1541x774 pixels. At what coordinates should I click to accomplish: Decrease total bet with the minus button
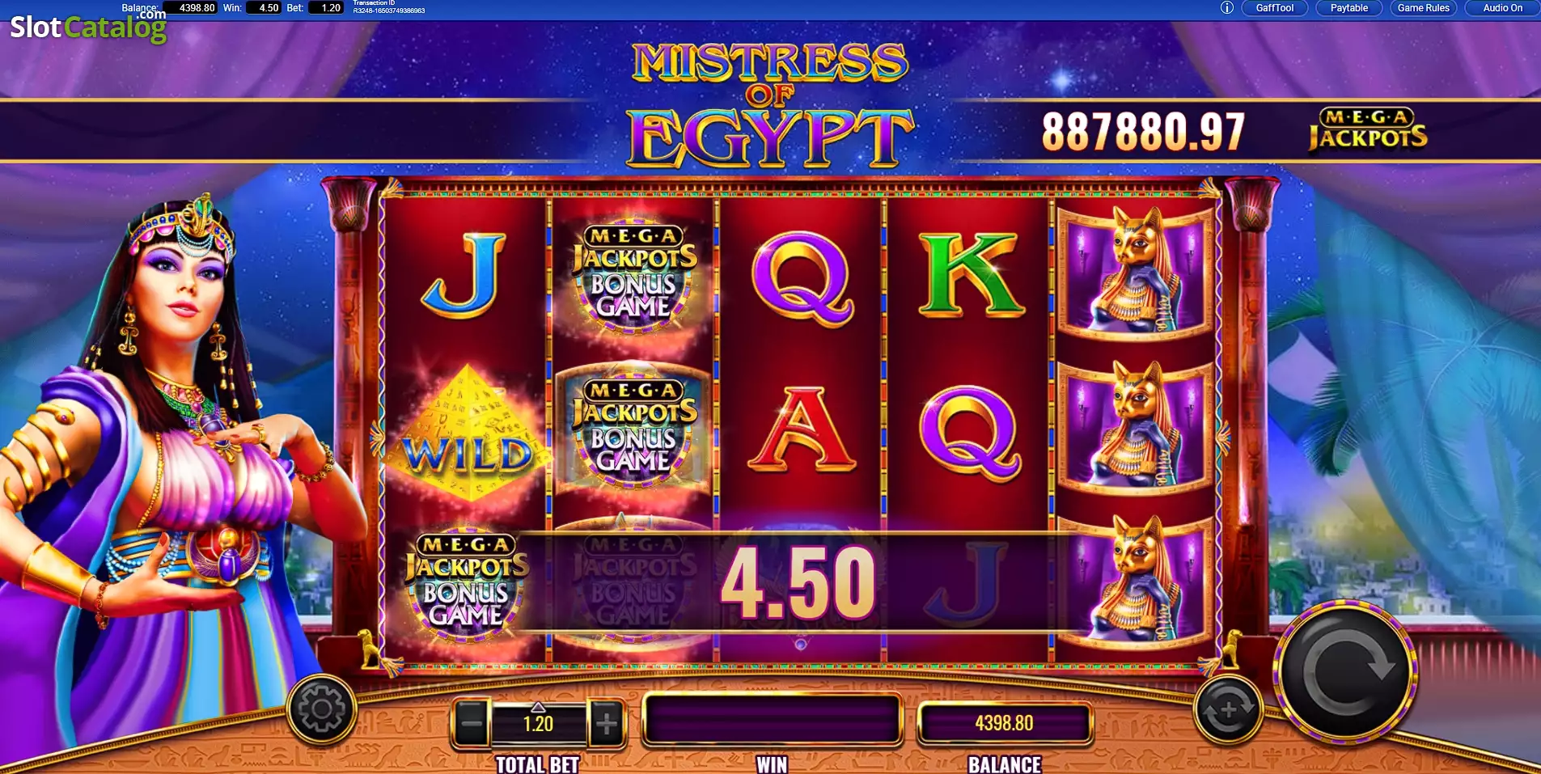coord(472,722)
